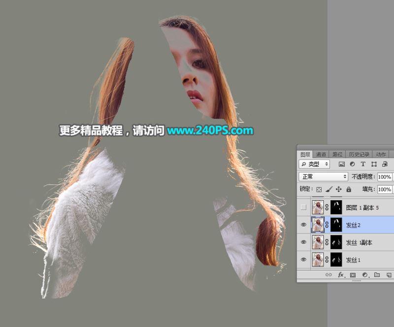
Task: Click mask link icon on 图层 1 副本 5
Action: pos(327,208)
